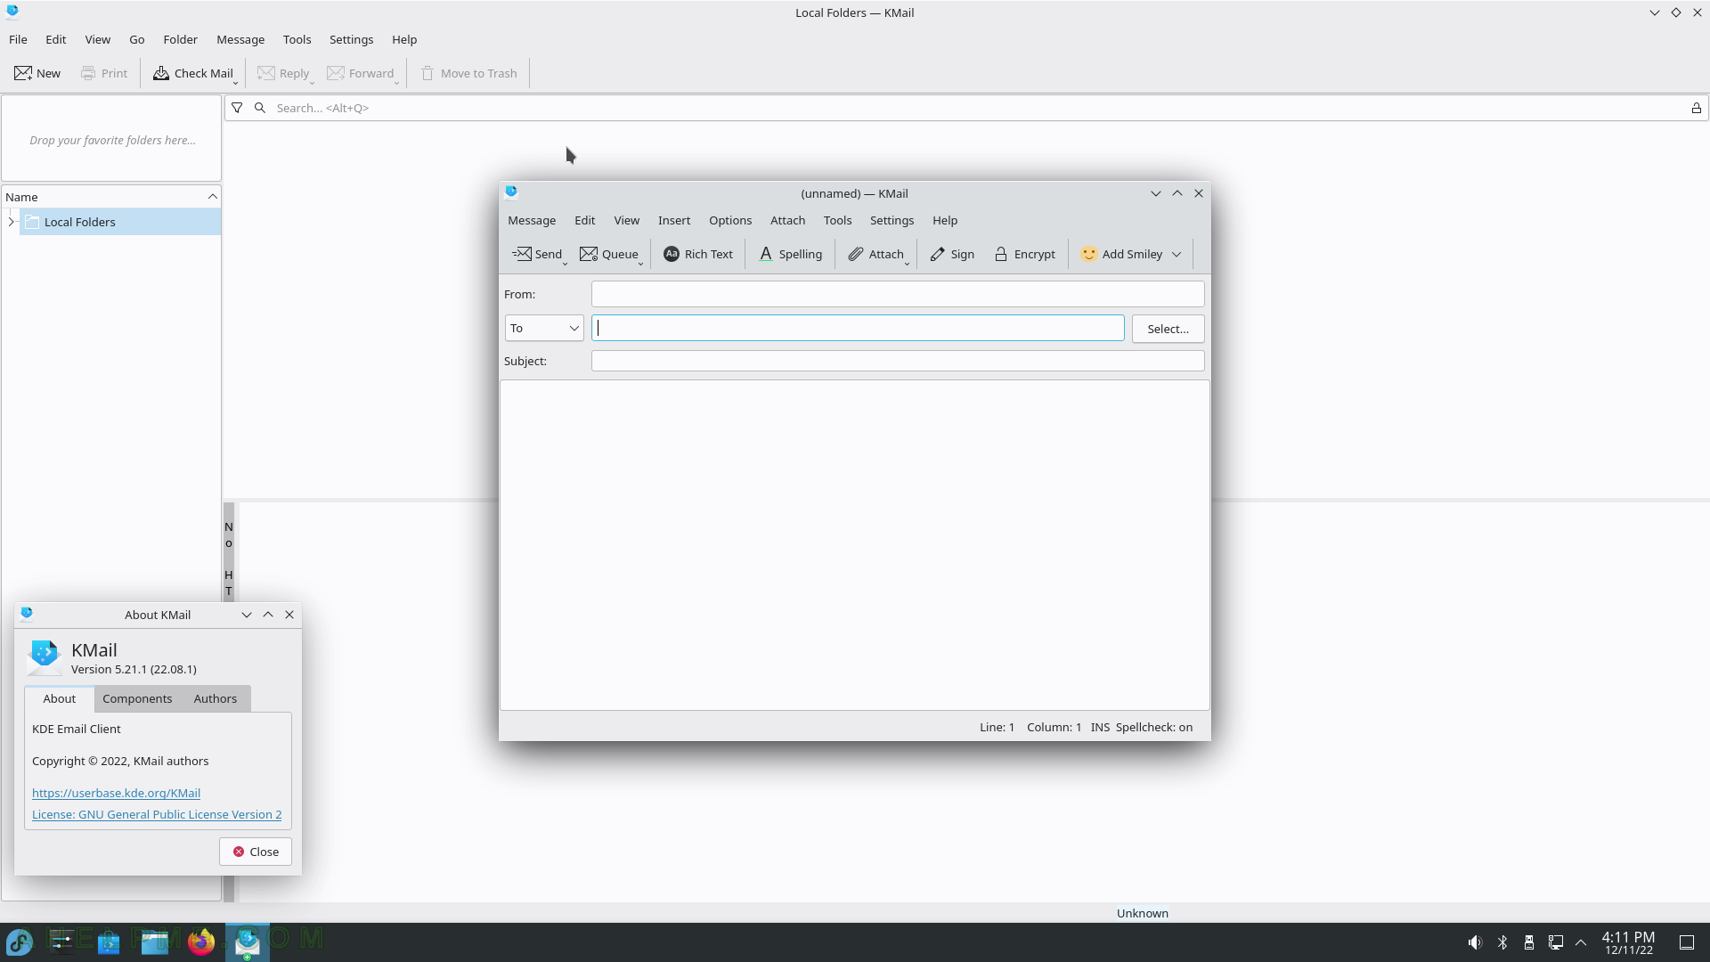
Task: Click the volume tray icon
Action: [1476, 942]
